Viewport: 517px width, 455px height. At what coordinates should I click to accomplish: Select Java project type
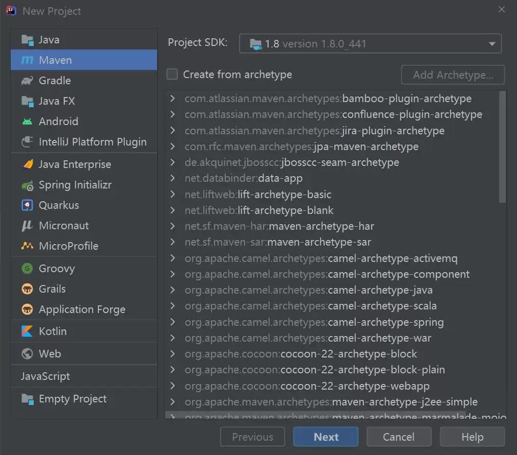(x=84, y=40)
